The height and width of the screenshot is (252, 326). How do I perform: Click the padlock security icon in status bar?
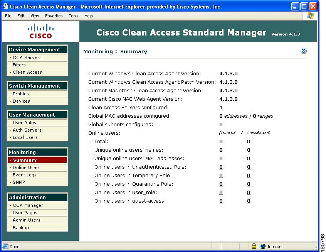point(254,246)
